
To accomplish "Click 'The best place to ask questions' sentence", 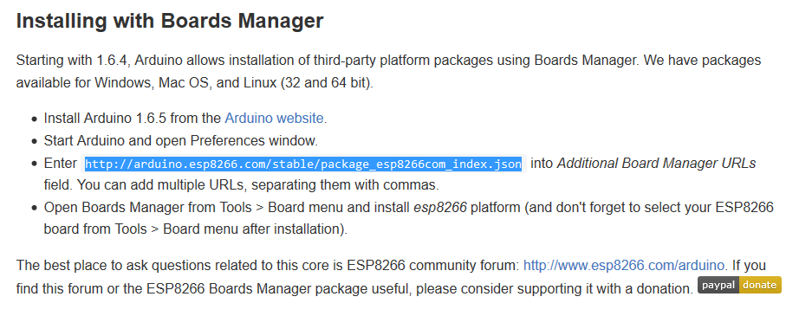I will point(267,266).
